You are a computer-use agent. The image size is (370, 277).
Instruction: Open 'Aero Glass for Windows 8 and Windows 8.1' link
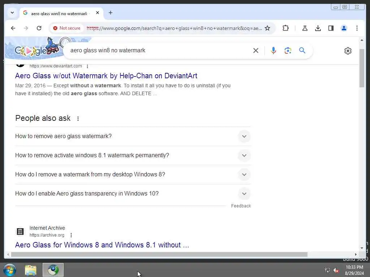pos(102,245)
